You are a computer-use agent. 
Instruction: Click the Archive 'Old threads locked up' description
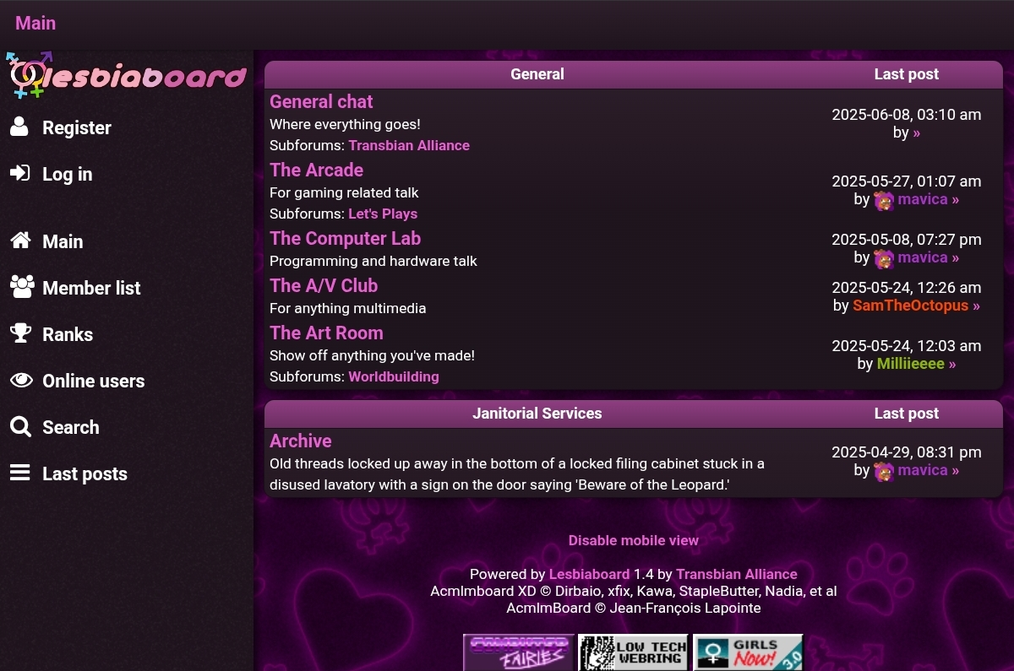coord(517,474)
